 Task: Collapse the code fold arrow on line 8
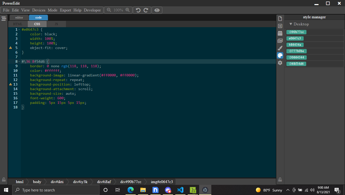19,61
